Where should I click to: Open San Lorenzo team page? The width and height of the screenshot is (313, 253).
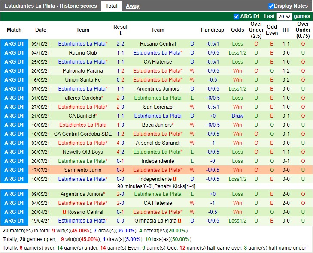pyautogui.click(x=158, y=107)
